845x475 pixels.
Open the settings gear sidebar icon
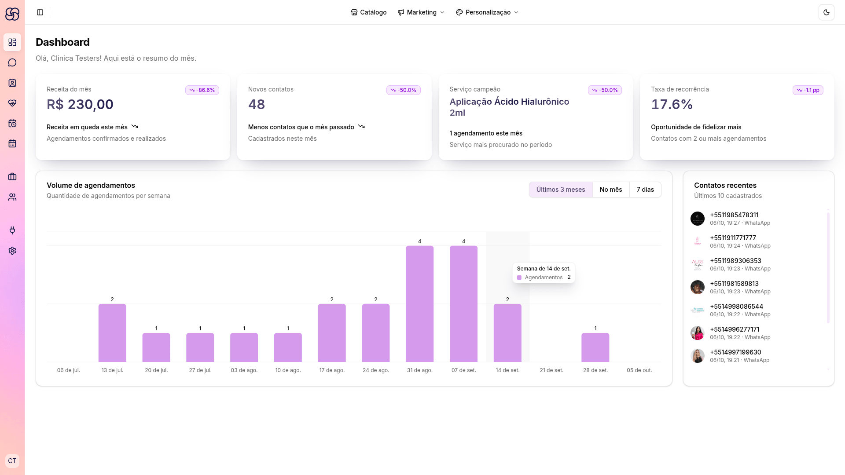(12, 251)
